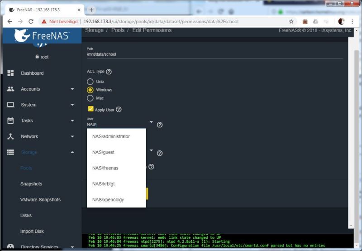This screenshot has width=362, height=251.
Task: Click the smartd log line in console
Action: (207, 246)
